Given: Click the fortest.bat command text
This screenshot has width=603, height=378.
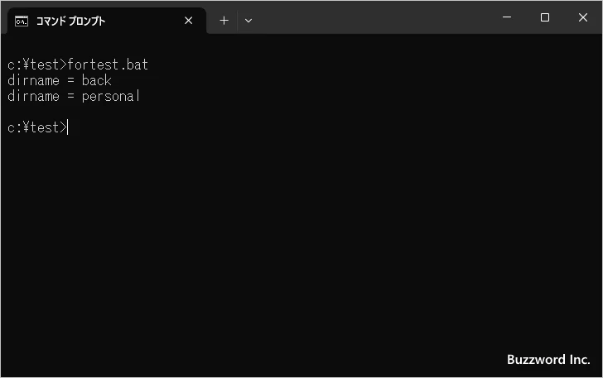Looking at the screenshot, I should point(109,65).
